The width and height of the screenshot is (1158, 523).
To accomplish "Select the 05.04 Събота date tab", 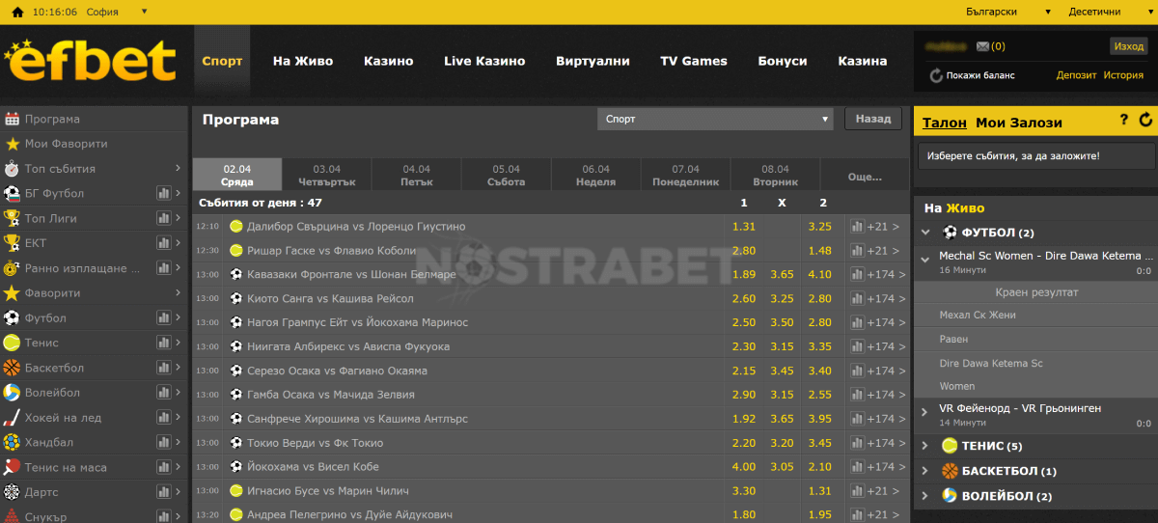I will (x=507, y=175).
